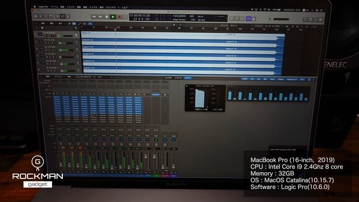Viewport: 359px width, 202px height.
Task: Open the ウインドウ (Window) menu
Action: [111, 7]
